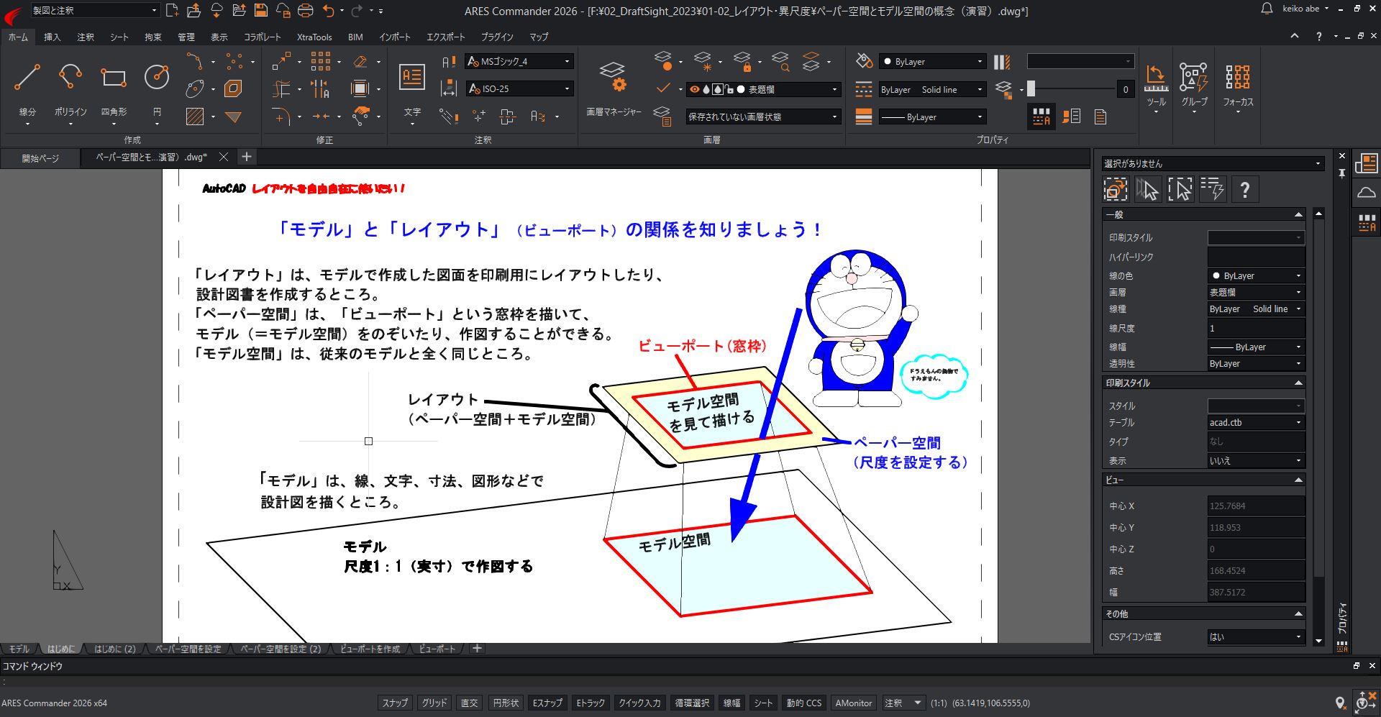Click the undo arrow icon

[x=329, y=10]
